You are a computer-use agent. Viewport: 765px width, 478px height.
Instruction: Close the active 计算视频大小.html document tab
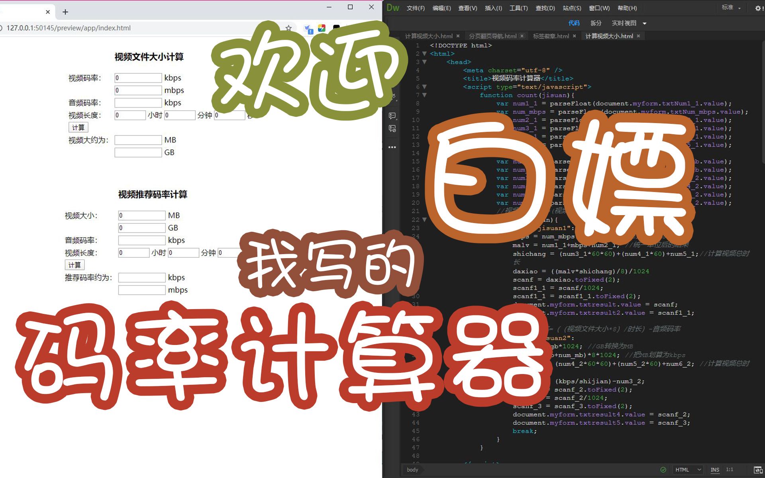638,36
